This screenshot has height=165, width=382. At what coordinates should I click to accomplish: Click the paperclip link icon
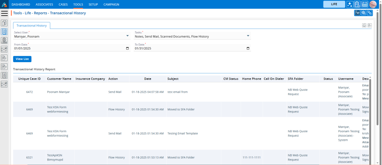click(369, 13)
